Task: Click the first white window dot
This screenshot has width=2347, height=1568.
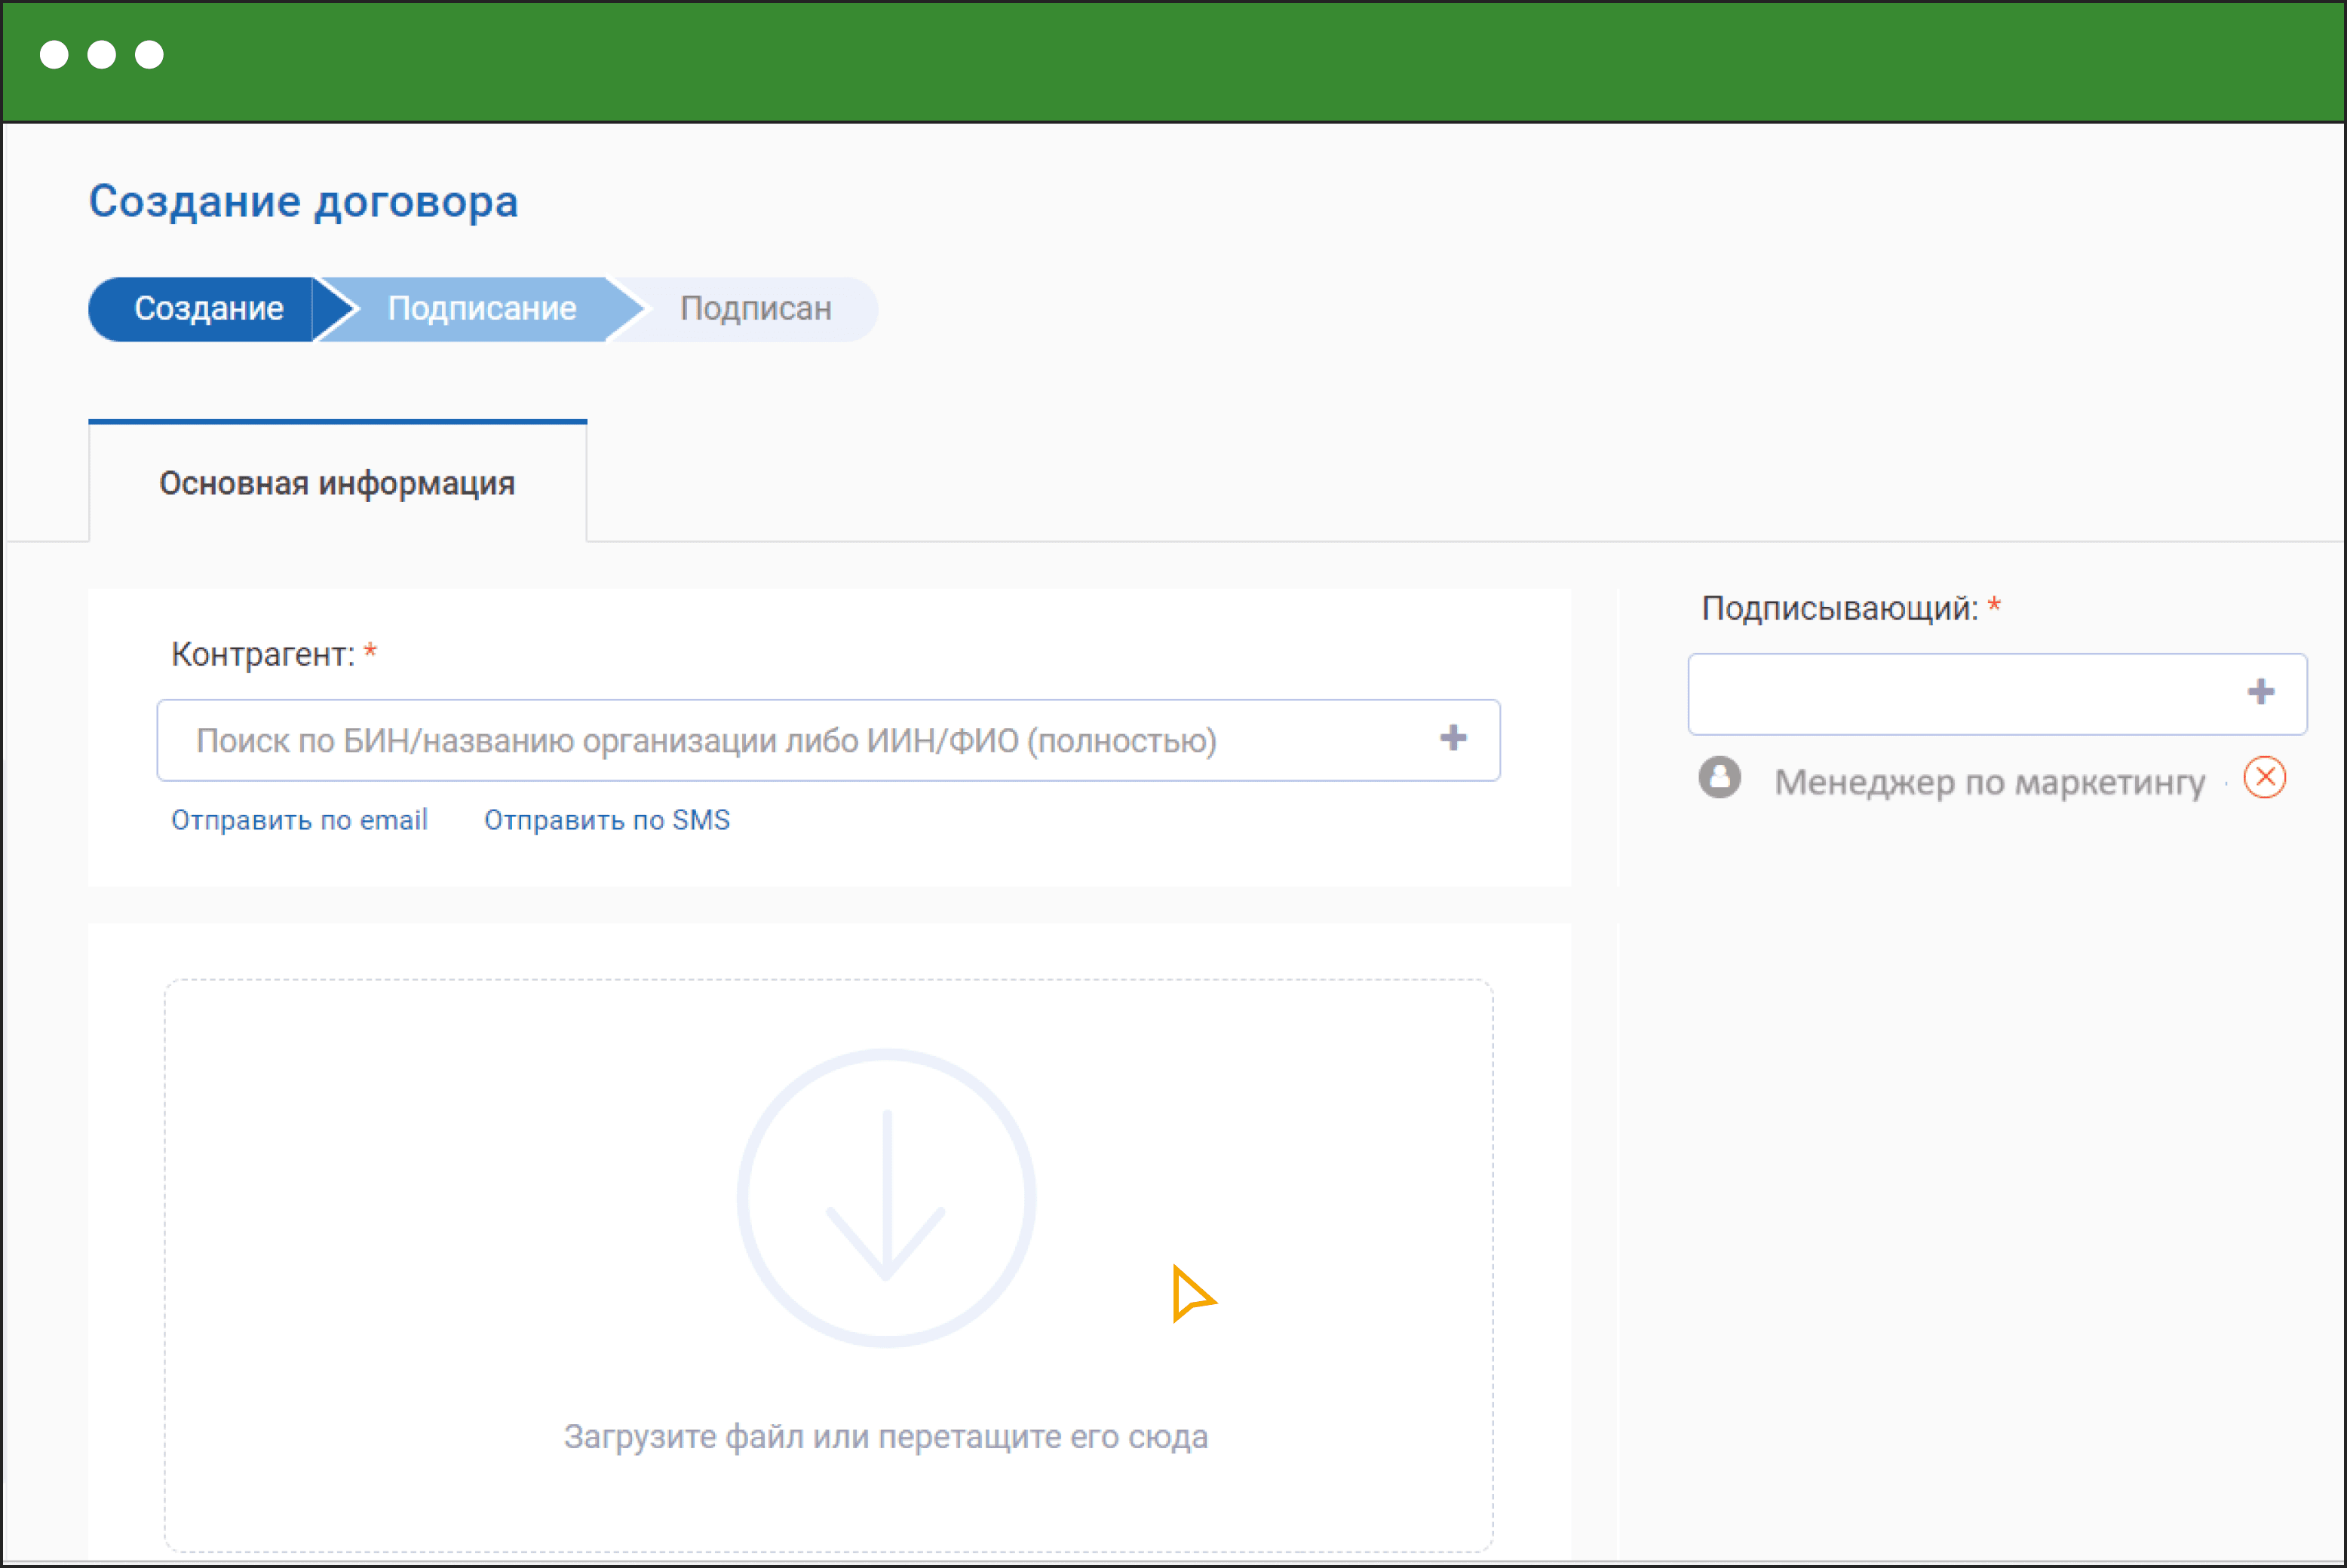Action: [x=54, y=54]
